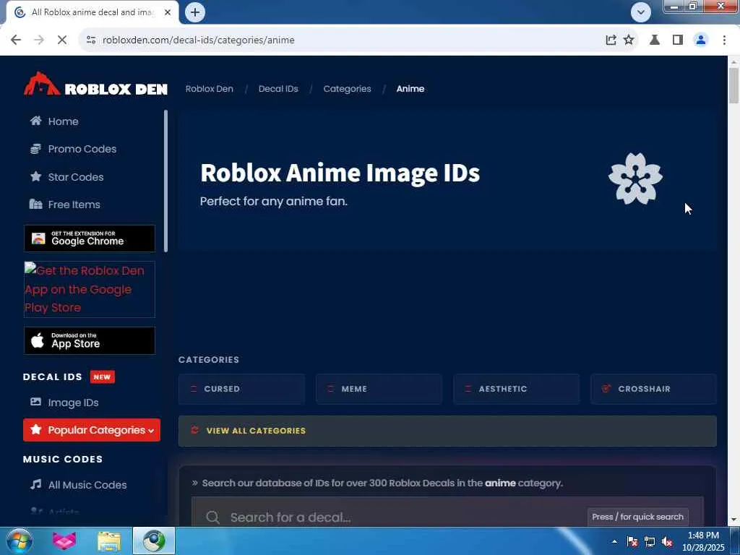
Task: Click the share page icon
Action: coord(611,40)
